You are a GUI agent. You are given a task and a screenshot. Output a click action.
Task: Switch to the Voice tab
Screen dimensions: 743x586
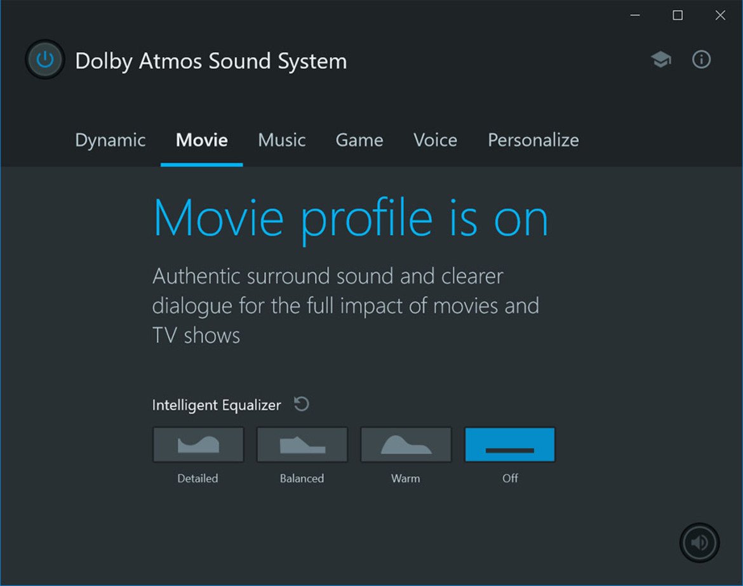click(436, 140)
